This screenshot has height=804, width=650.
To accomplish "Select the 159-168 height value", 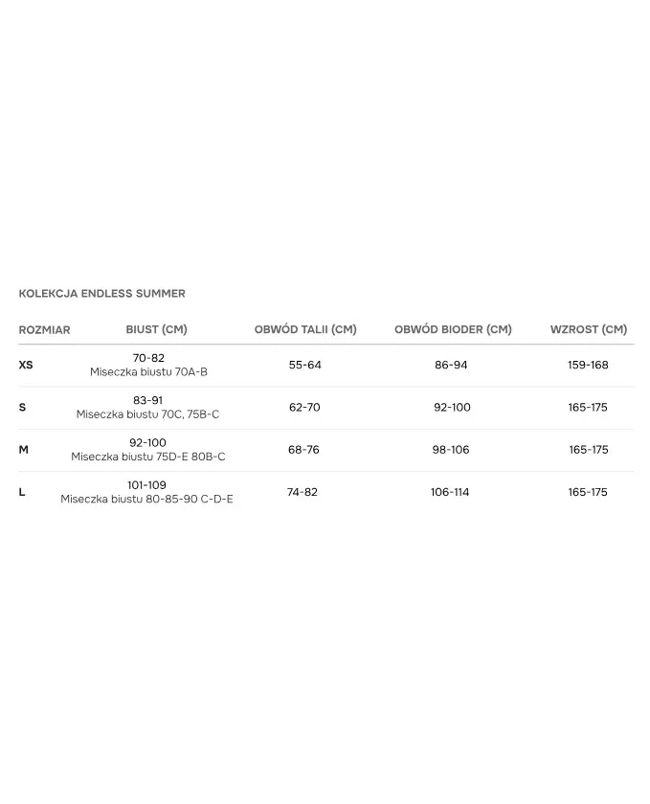I will [x=588, y=365].
